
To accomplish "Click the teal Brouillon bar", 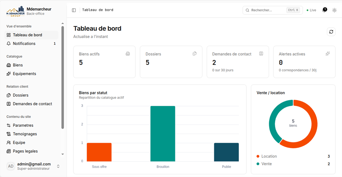I will click(x=163, y=134).
